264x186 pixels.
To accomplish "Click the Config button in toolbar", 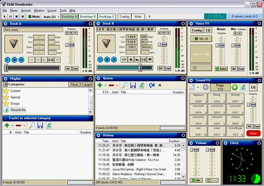I will tap(125, 17).
